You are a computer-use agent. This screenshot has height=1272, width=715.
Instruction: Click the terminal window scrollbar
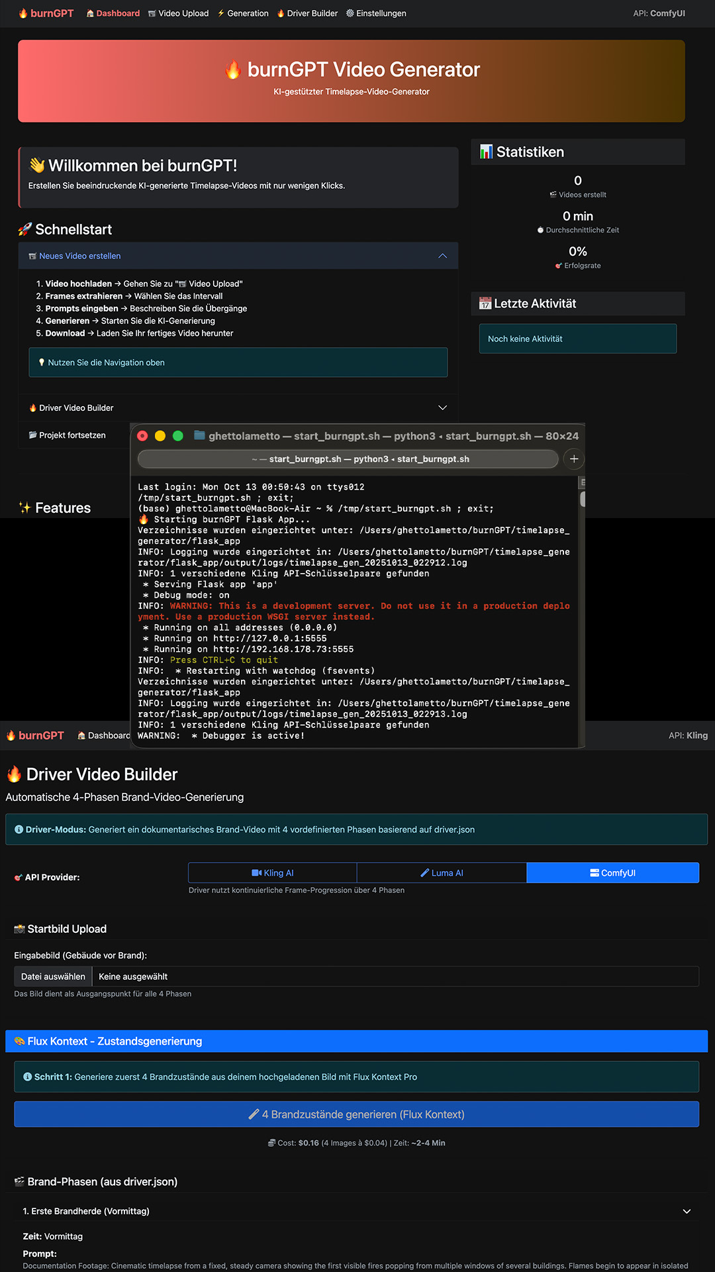pyautogui.click(x=583, y=499)
